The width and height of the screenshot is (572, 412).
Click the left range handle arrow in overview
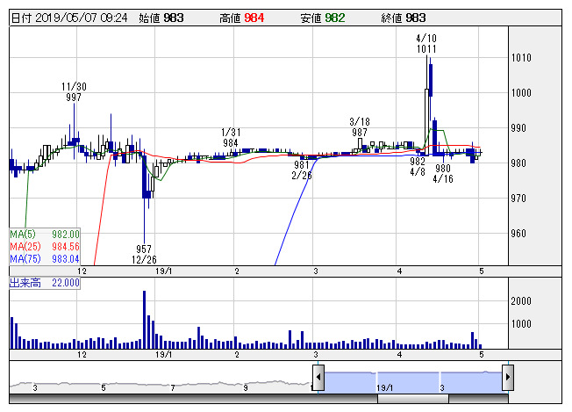pos(318,377)
